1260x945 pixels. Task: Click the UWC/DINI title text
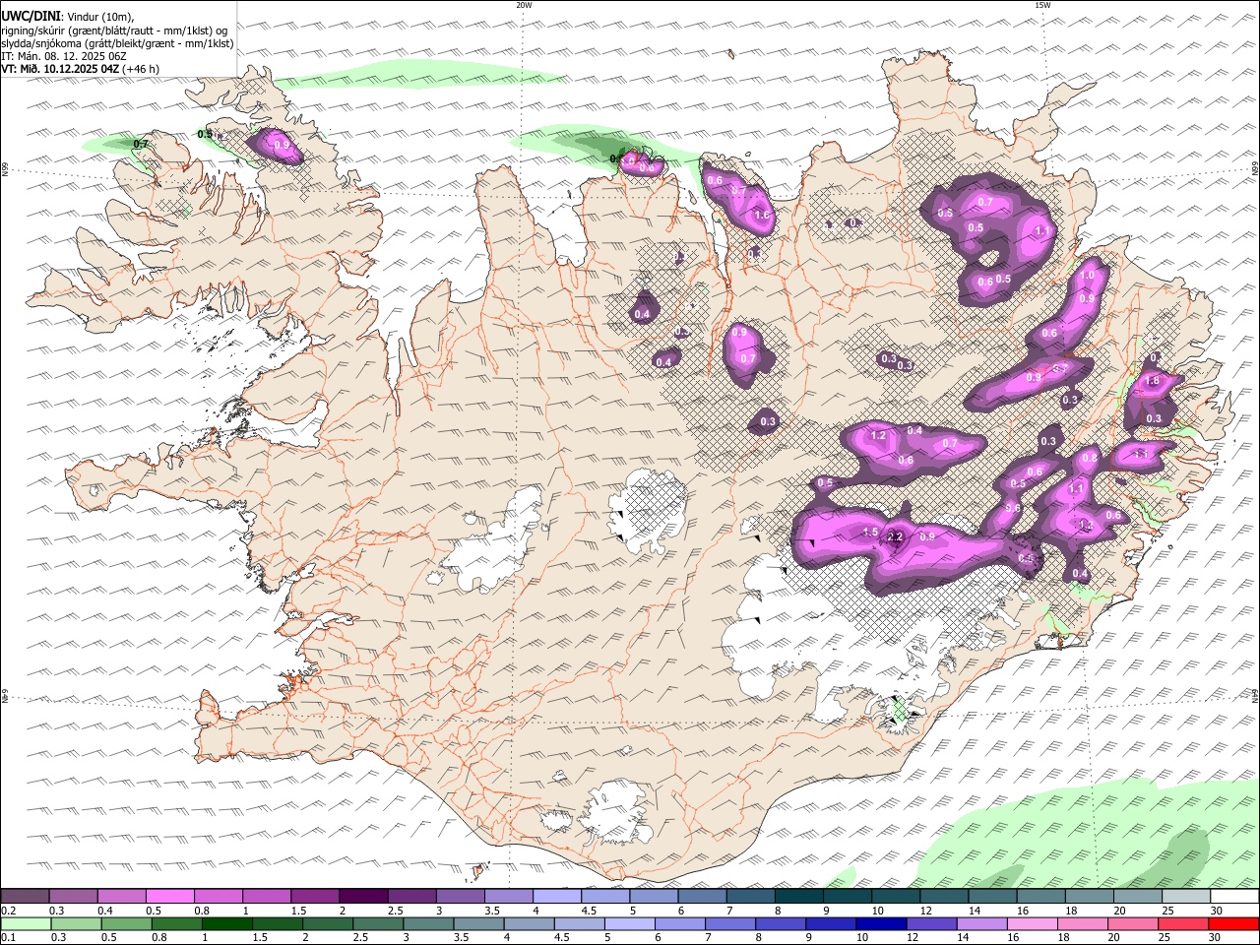[30, 17]
